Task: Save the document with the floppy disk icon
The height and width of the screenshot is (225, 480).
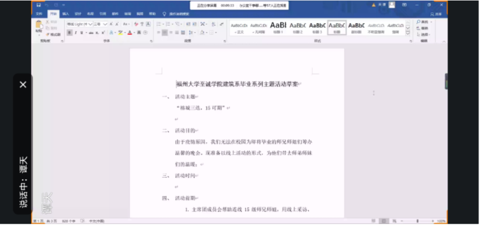Action: 38,5
